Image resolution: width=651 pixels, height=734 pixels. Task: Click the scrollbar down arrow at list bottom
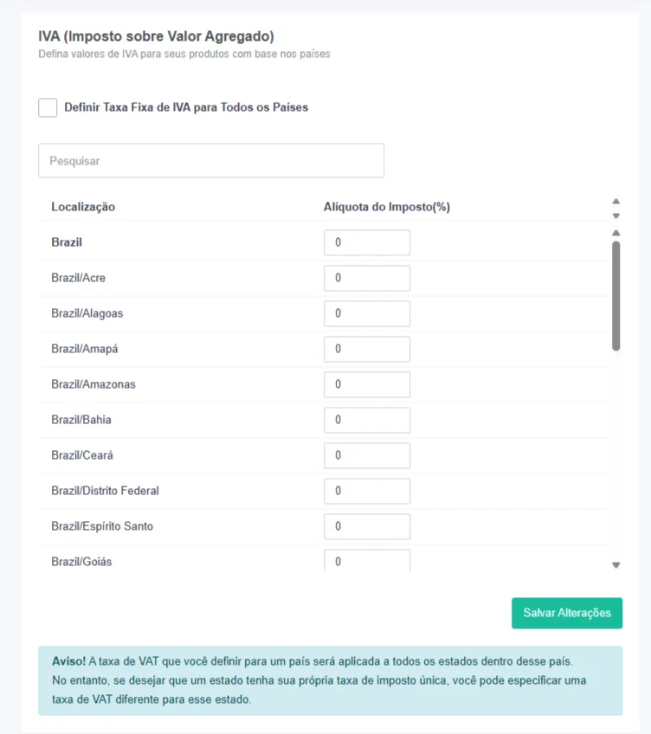tap(616, 565)
